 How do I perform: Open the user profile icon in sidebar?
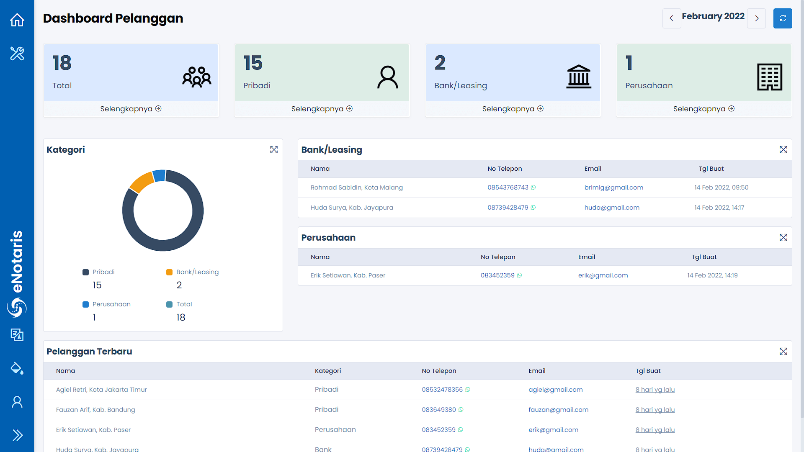coord(17,402)
